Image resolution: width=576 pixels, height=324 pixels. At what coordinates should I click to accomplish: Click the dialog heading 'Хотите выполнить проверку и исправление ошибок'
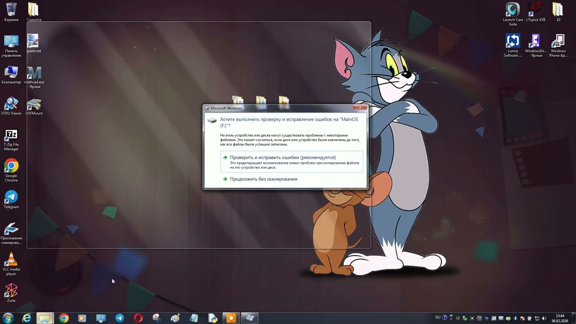click(x=289, y=122)
